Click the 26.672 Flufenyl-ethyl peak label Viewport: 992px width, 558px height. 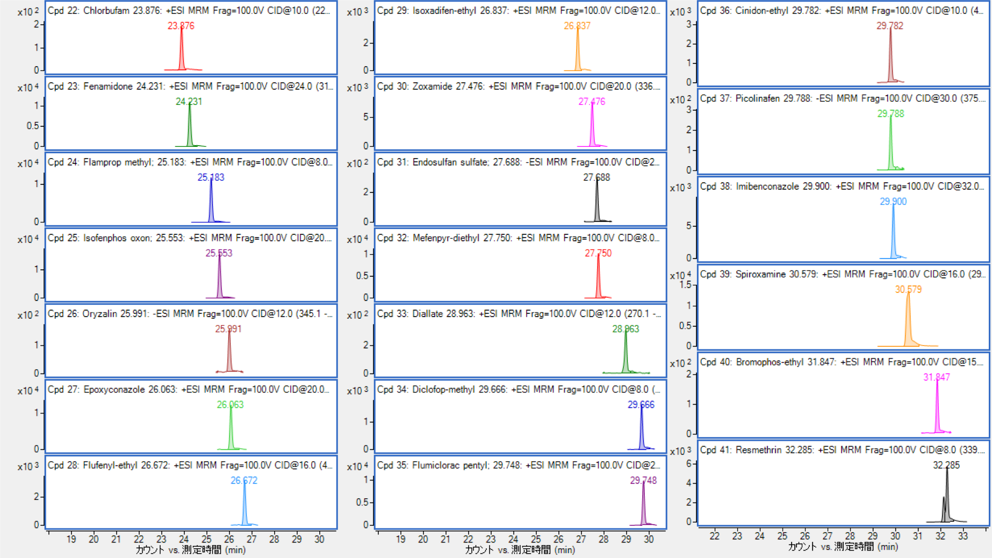[244, 481]
